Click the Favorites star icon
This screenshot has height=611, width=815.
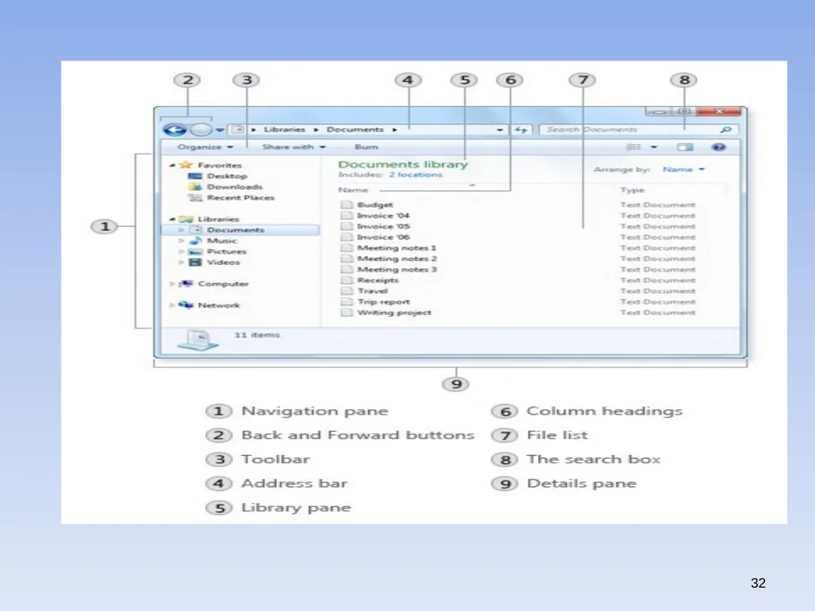tap(186, 165)
